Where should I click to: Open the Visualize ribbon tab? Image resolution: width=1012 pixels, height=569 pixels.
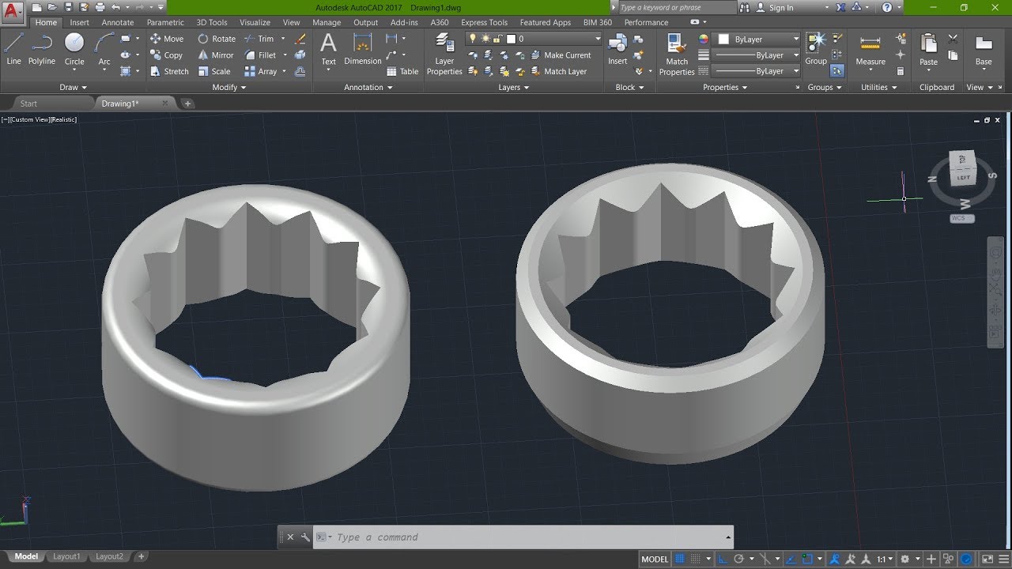(255, 22)
